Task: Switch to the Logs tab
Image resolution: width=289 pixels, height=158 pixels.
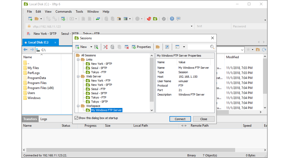Action: click(44, 119)
